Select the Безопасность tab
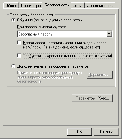The image size is (122, 139). tap(57, 5)
